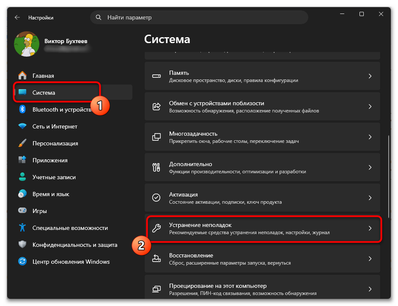This screenshot has height=306, width=398.
Task: Open the Дополнительно settings title
Action: coord(191,164)
